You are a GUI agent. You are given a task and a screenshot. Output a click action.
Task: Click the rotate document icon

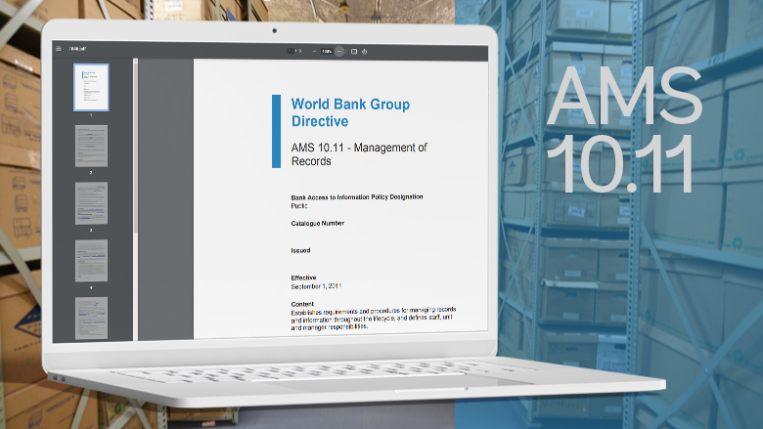(x=365, y=52)
